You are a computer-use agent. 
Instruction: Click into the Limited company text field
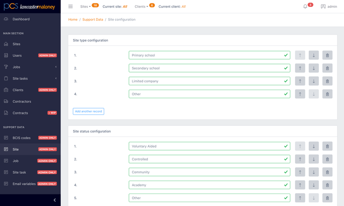(209, 81)
